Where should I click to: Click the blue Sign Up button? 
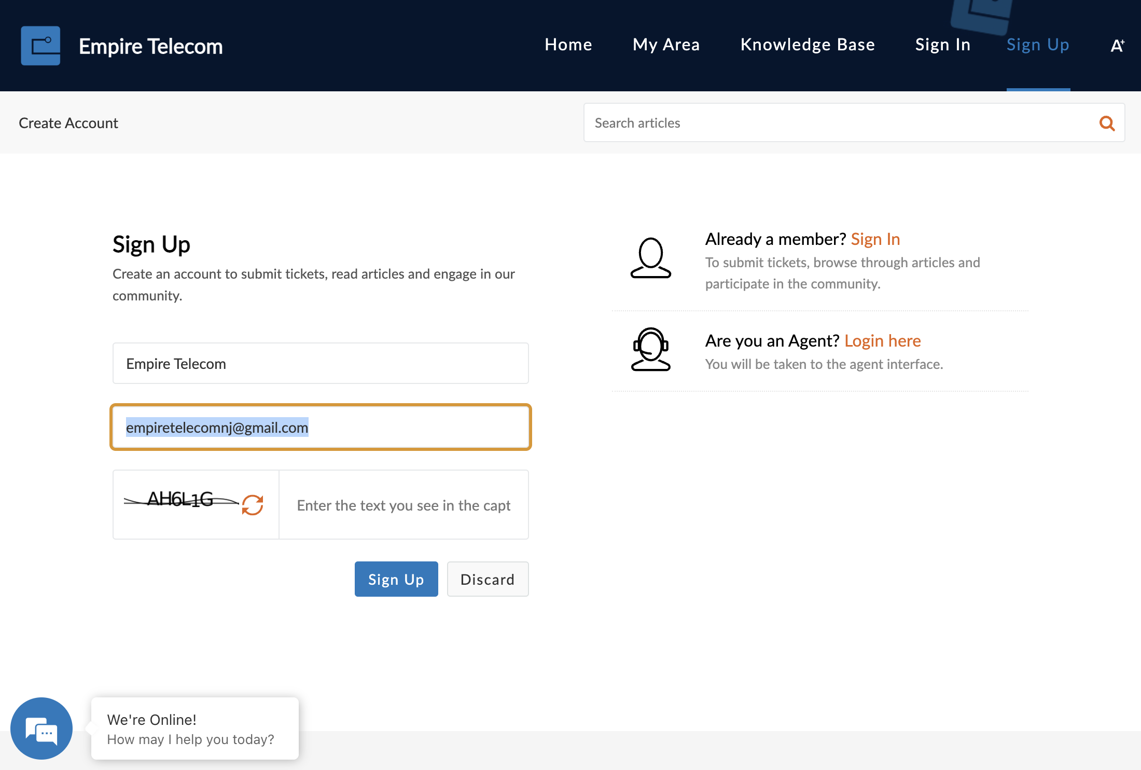pos(396,579)
